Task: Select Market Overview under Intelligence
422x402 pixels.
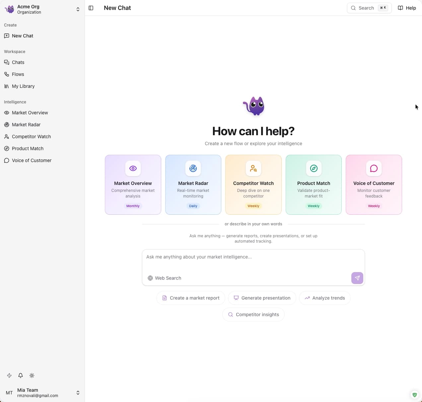Action: 30,113
